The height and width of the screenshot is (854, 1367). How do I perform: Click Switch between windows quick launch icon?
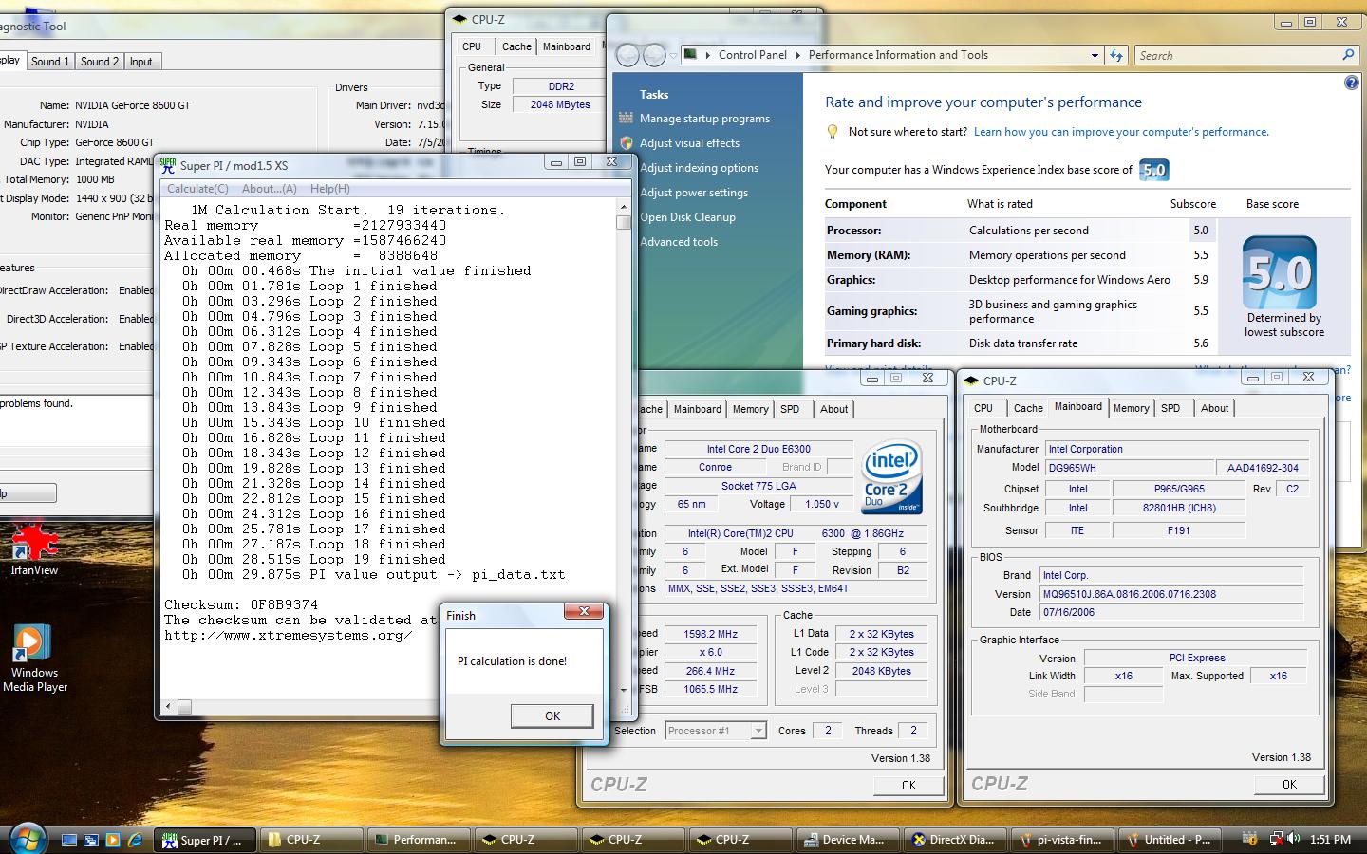pos(91,840)
